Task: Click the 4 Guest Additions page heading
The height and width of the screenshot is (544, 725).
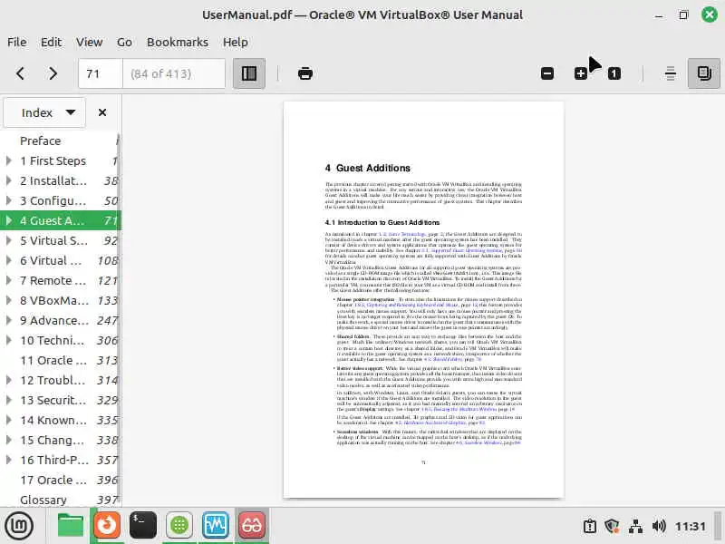Action: point(368,168)
